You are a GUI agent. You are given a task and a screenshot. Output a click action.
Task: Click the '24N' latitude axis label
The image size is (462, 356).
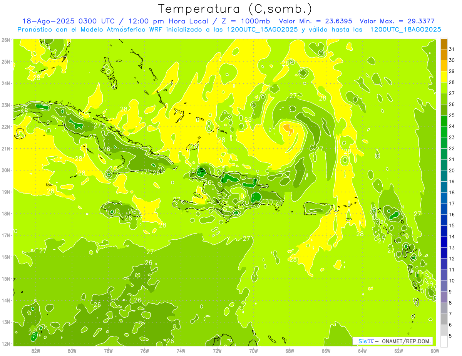(5, 83)
